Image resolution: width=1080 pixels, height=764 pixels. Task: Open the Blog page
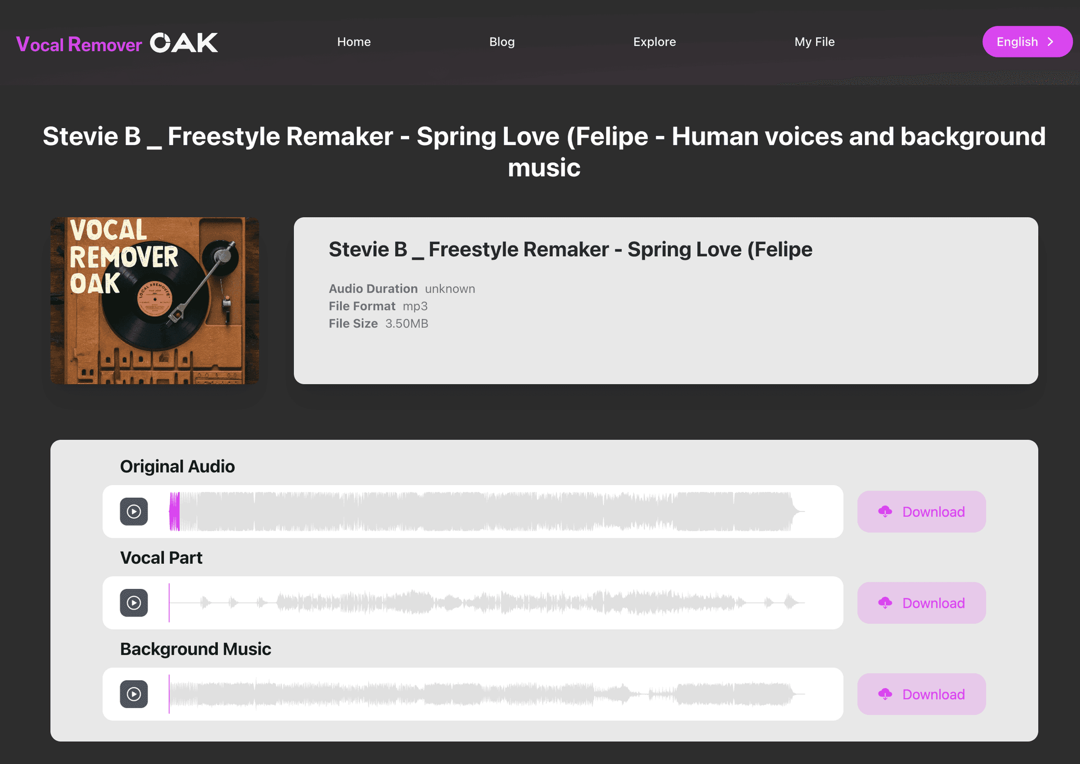(502, 42)
